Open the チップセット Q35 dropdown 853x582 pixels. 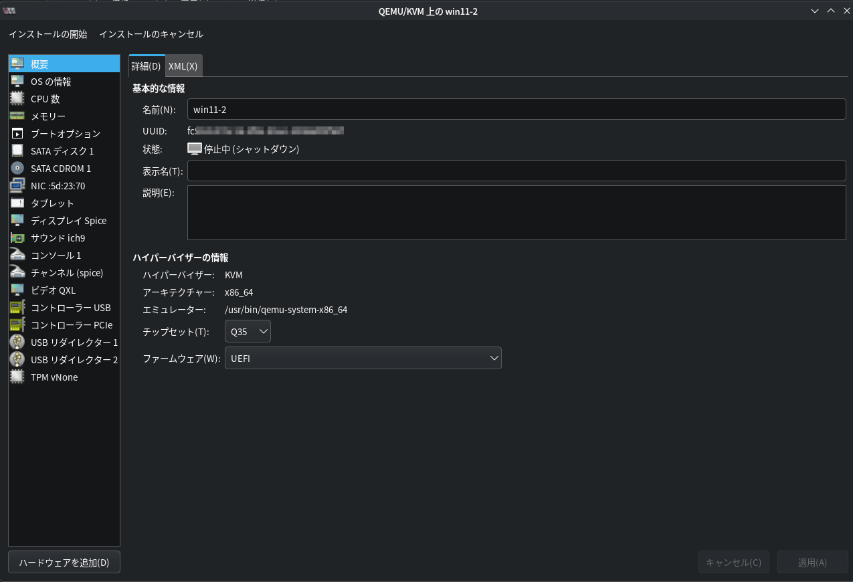[248, 331]
